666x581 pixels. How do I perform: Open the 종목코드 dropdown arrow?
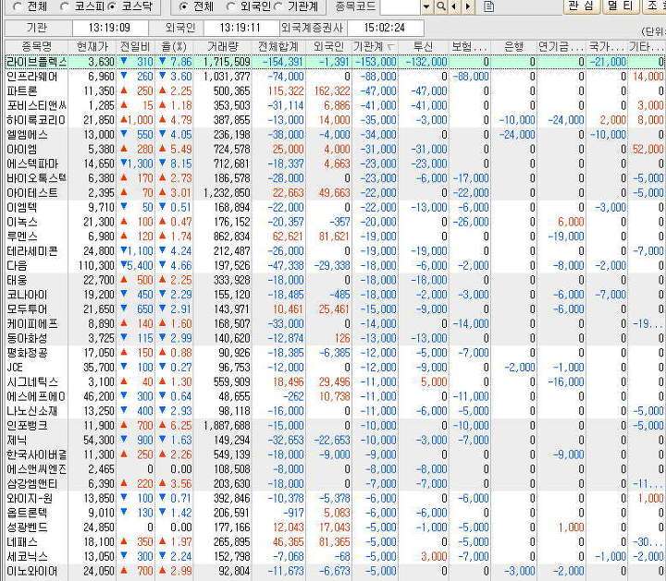pyautogui.click(x=427, y=6)
